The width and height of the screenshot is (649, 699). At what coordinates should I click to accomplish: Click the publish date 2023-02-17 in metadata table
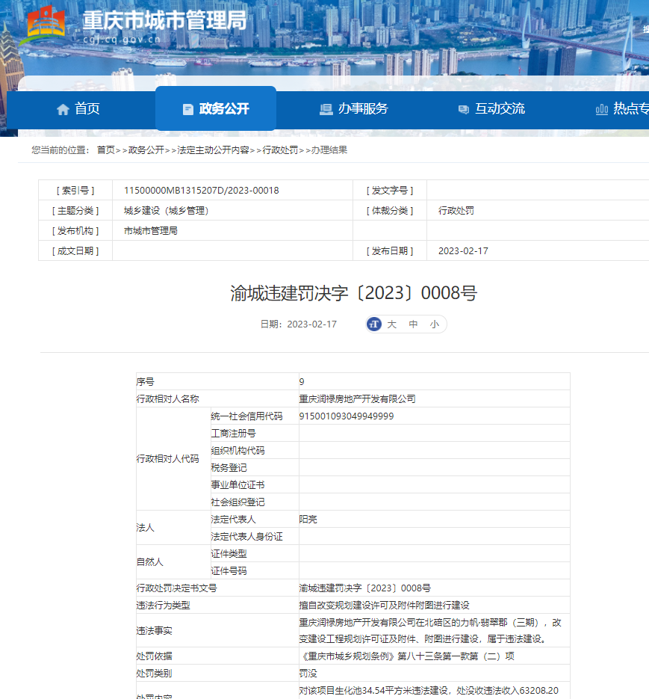pyautogui.click(x=463, y=251)
